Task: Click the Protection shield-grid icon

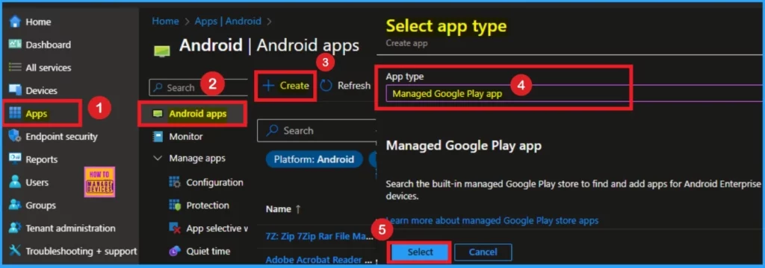Action: tap(174, 205)
